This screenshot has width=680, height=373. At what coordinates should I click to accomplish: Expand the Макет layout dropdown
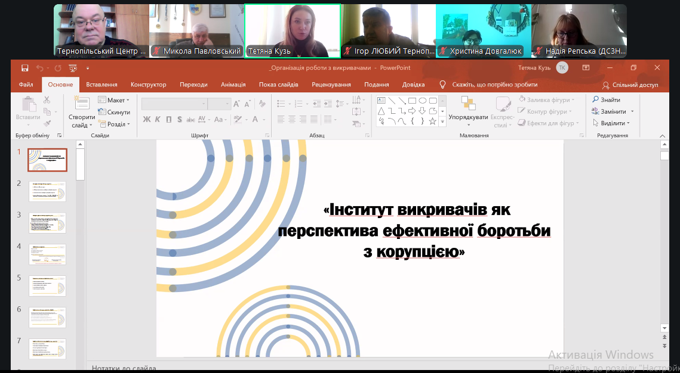[114, 100]
